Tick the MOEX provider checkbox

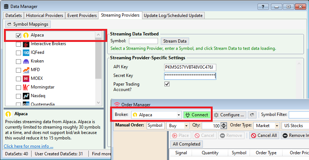[x=18, y=79]
